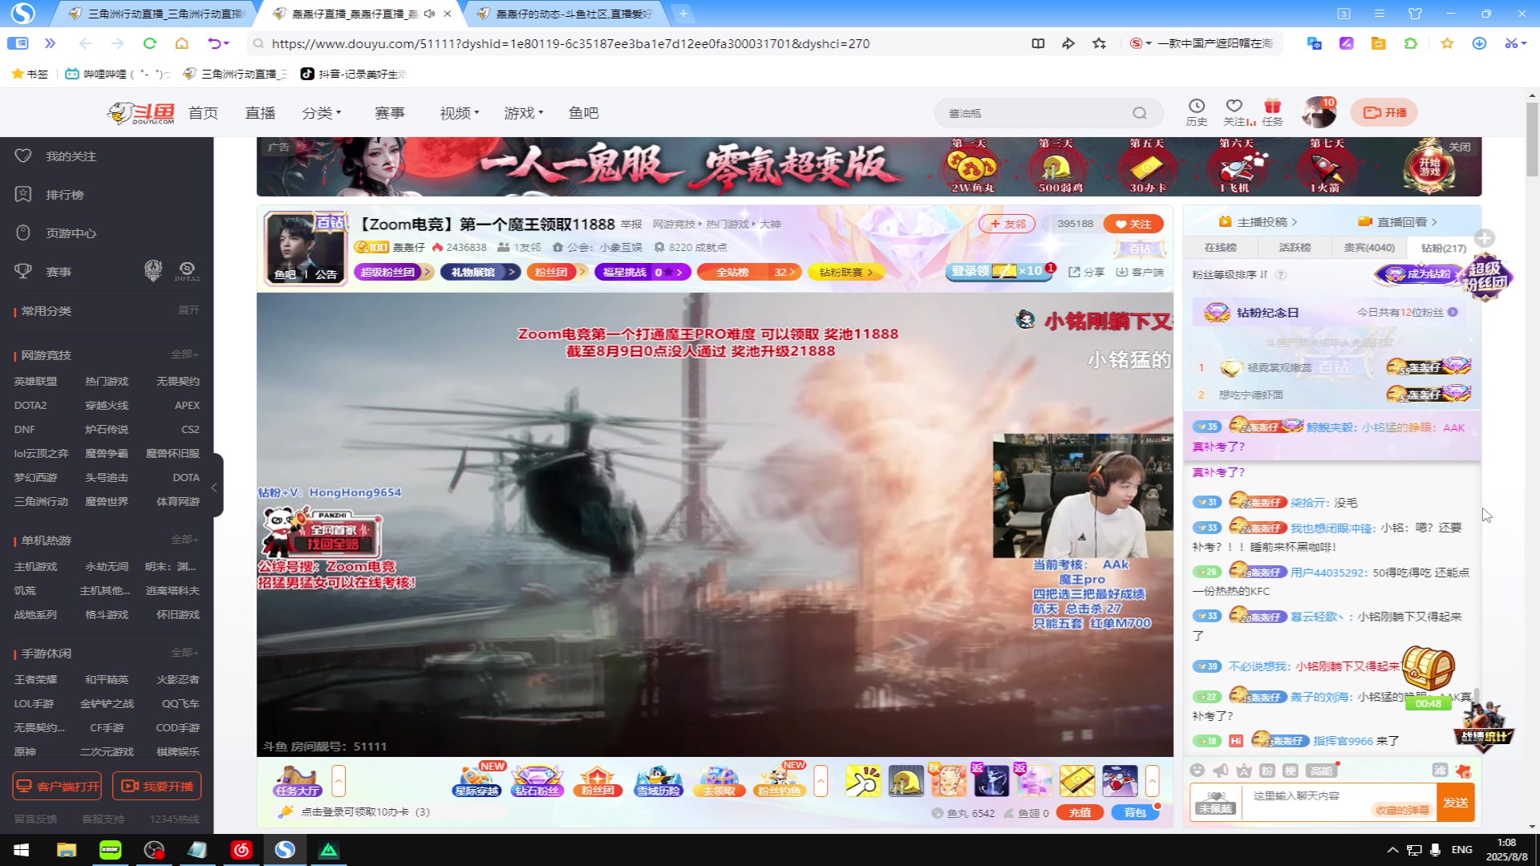Send the airplane gift
1540x866 pixels.
1120,780
